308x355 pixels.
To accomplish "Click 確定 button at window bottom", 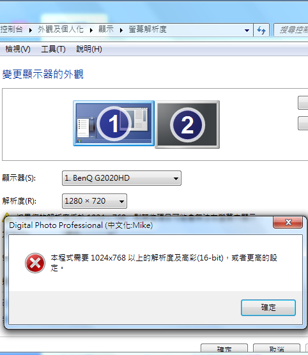I will [x=224, y=349].
